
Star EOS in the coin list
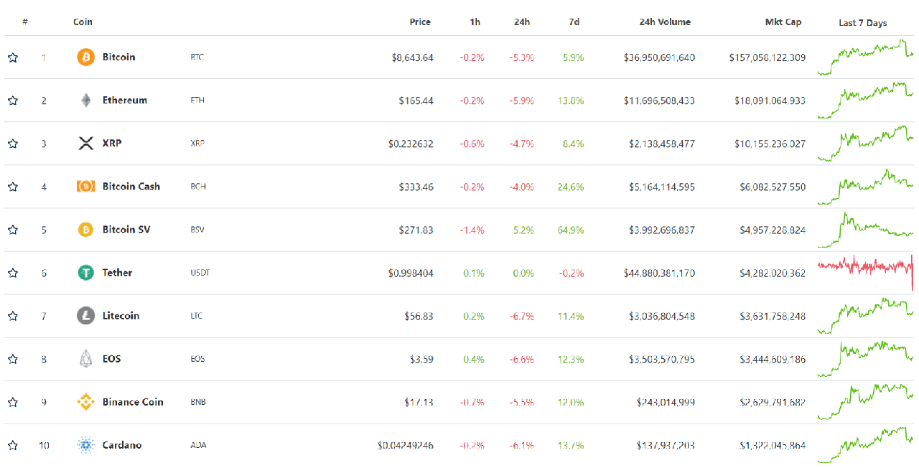[x=13, y=359]
